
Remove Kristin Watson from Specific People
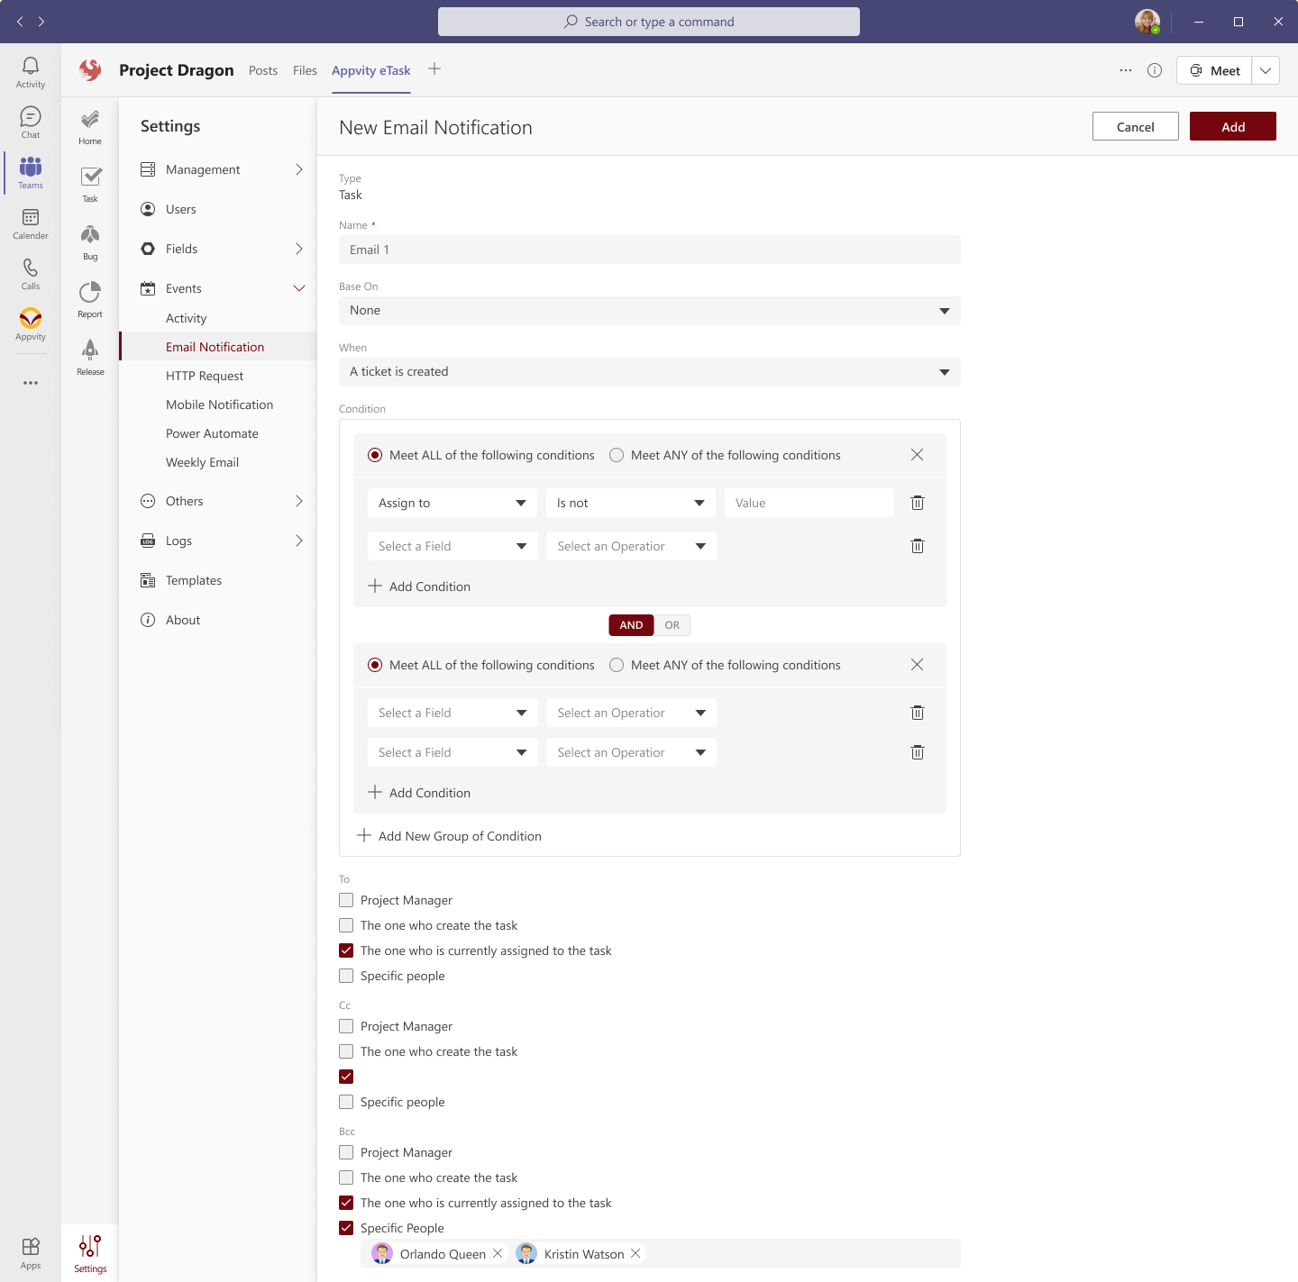tap(636, 1253)
